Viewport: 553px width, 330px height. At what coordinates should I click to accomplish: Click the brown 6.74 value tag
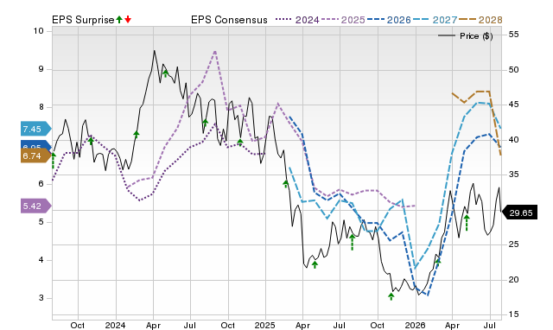pyautogui.click(x=35, y=155)
